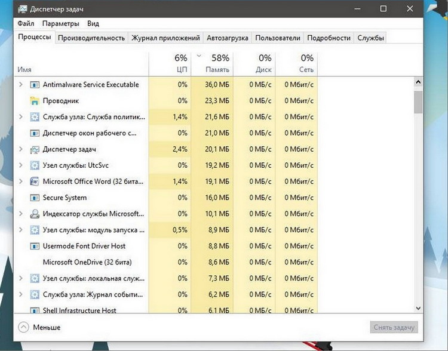Click the 36,0 МБ memory value

pos(217,85)
